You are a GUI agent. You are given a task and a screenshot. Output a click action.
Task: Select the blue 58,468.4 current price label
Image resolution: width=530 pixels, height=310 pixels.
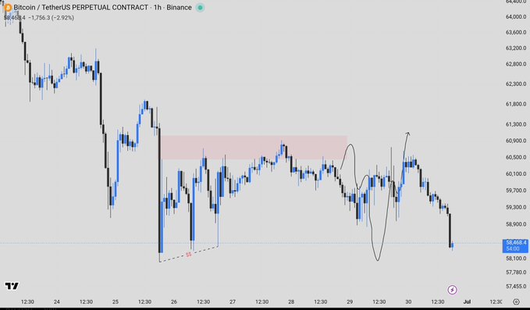tap(515, 246)
